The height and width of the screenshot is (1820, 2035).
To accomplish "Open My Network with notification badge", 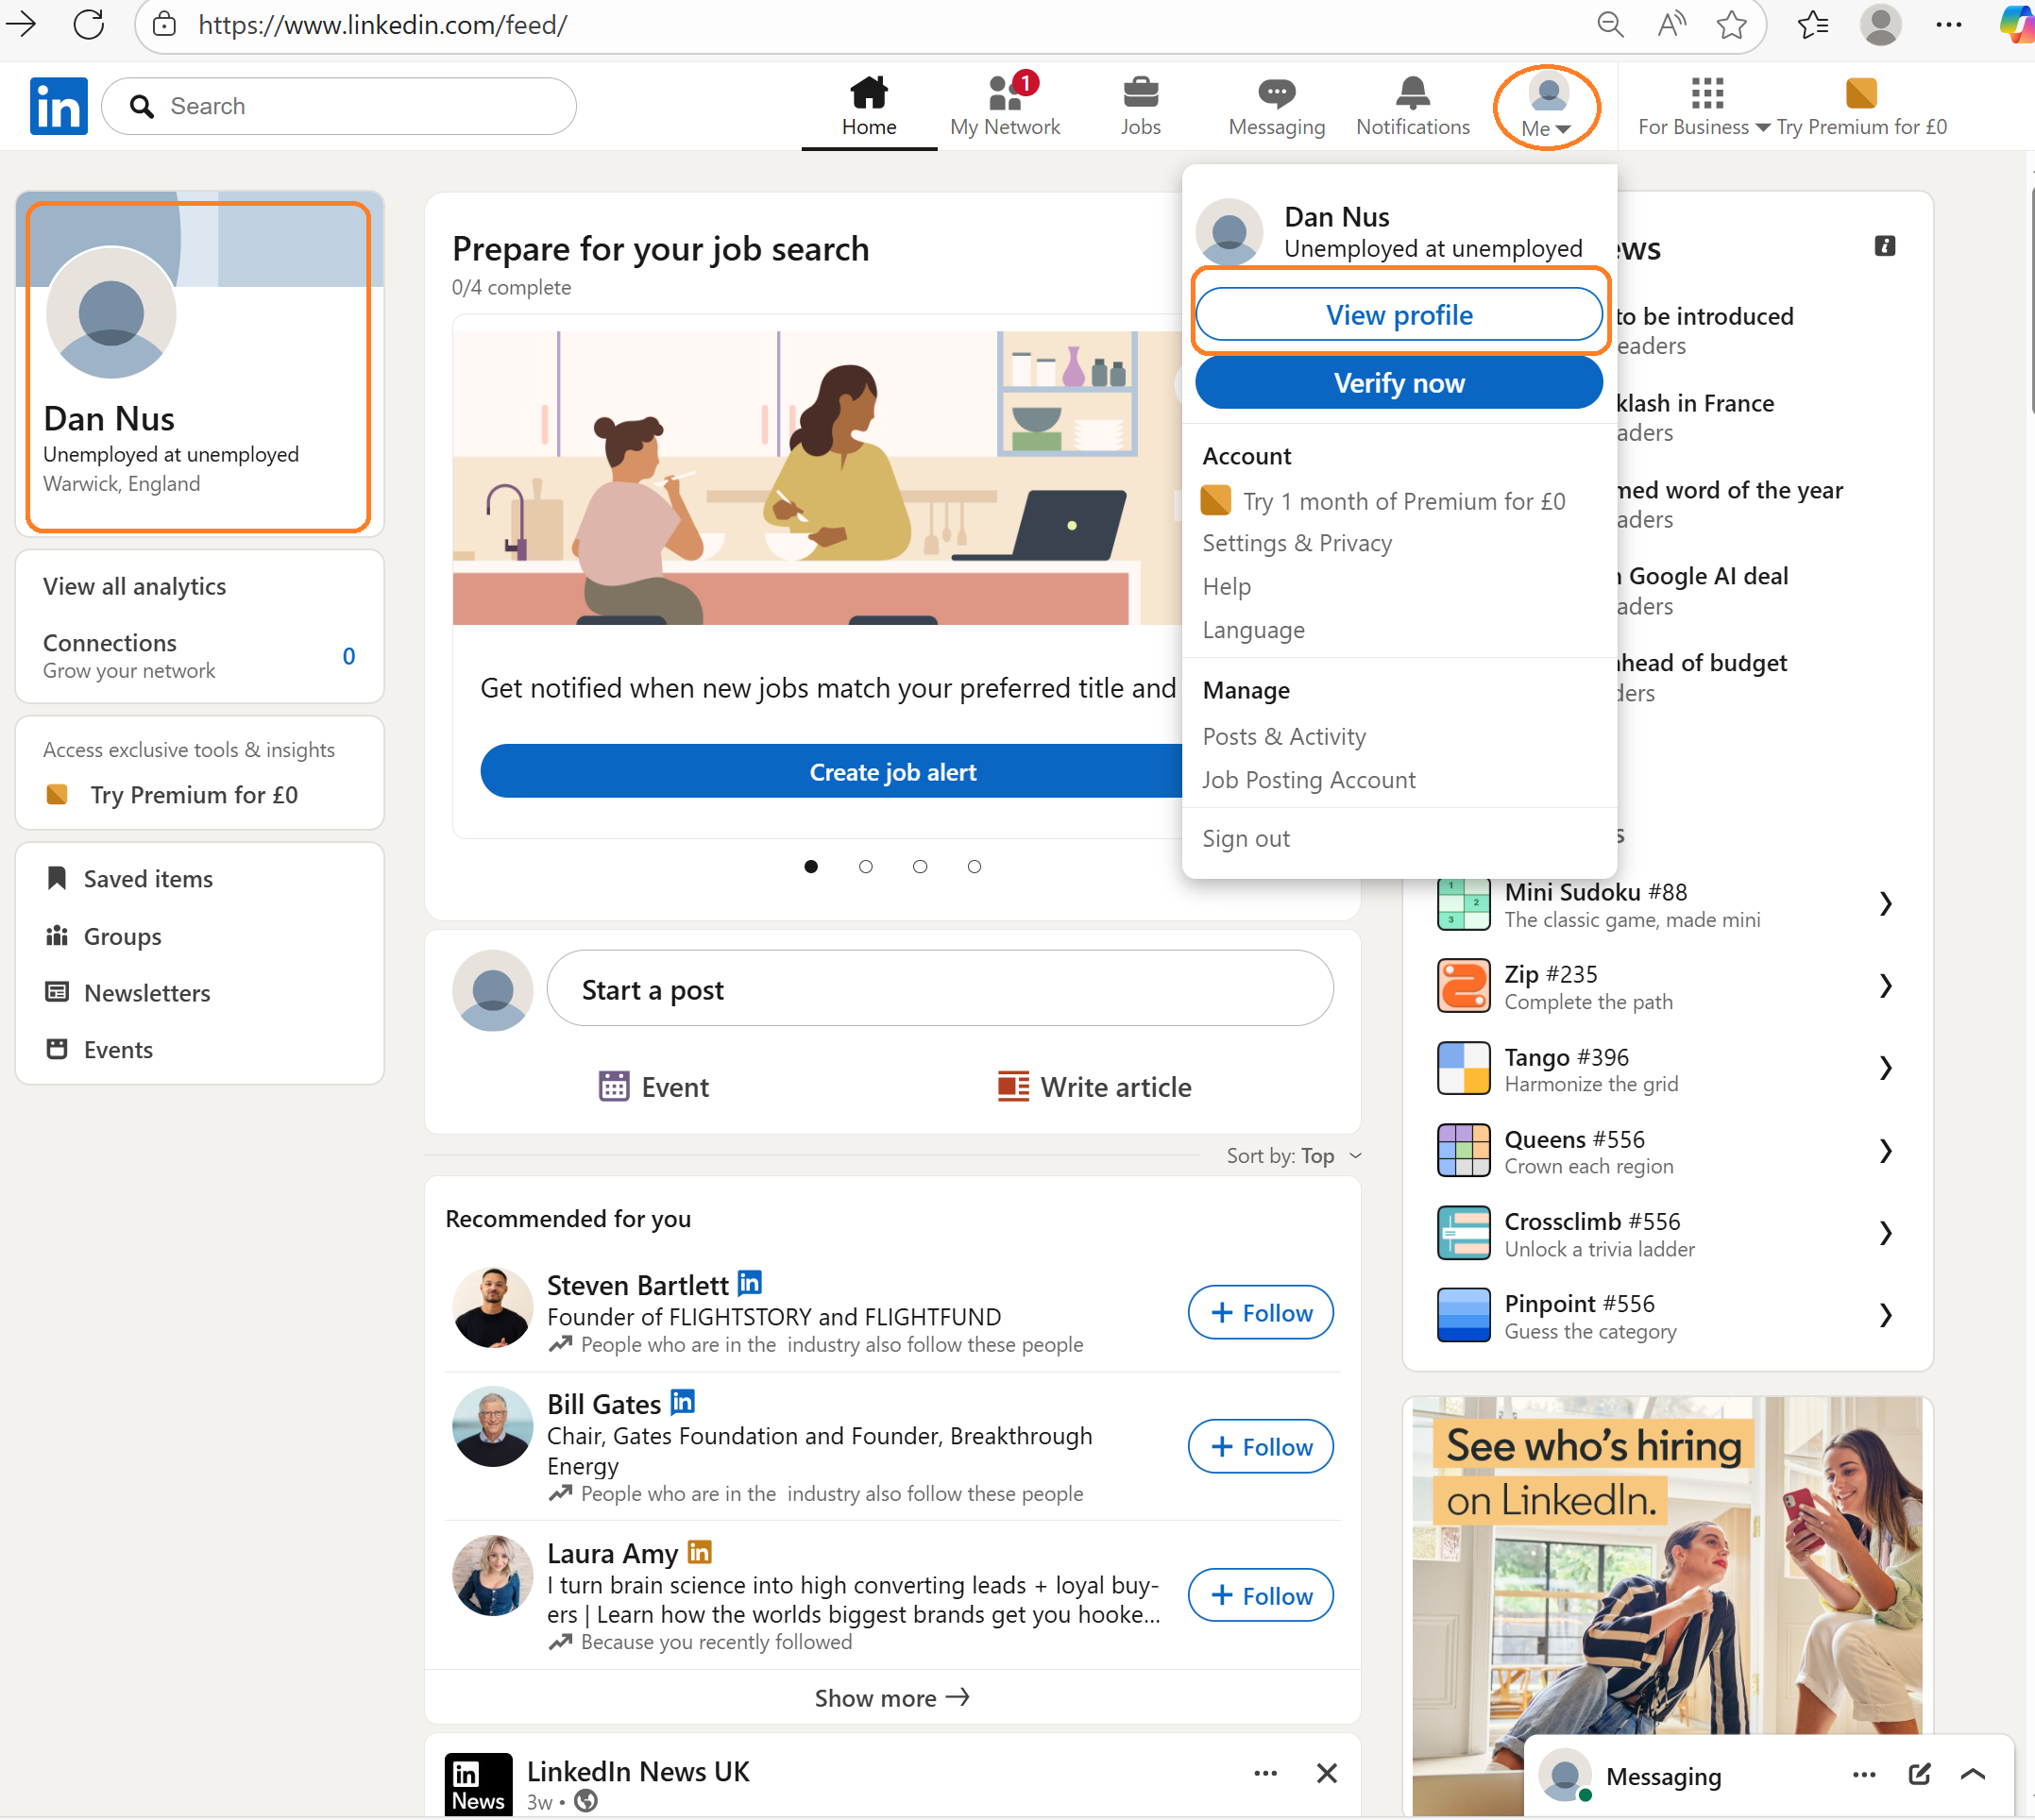I will (x=1007, y=105).
